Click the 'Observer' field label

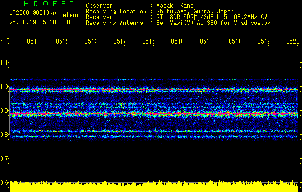[99, 5]
